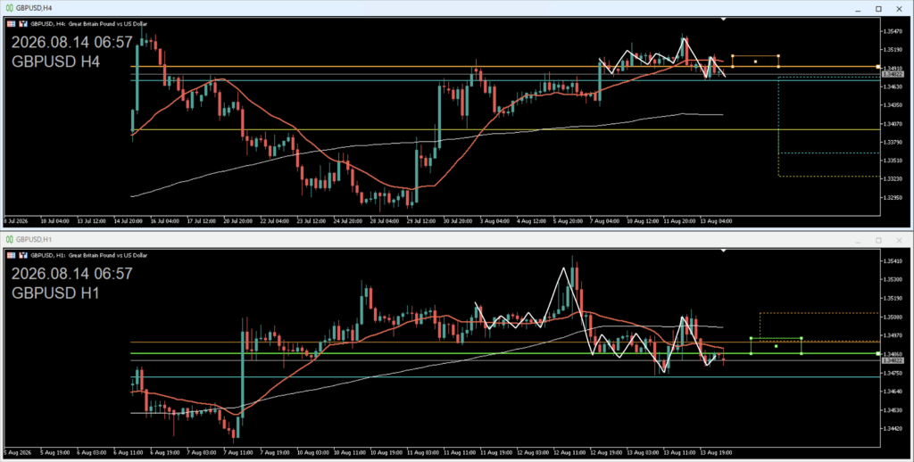Click price 1.35410 on H1 price scale
Screen dimensions: 914x462
[892, 261]
